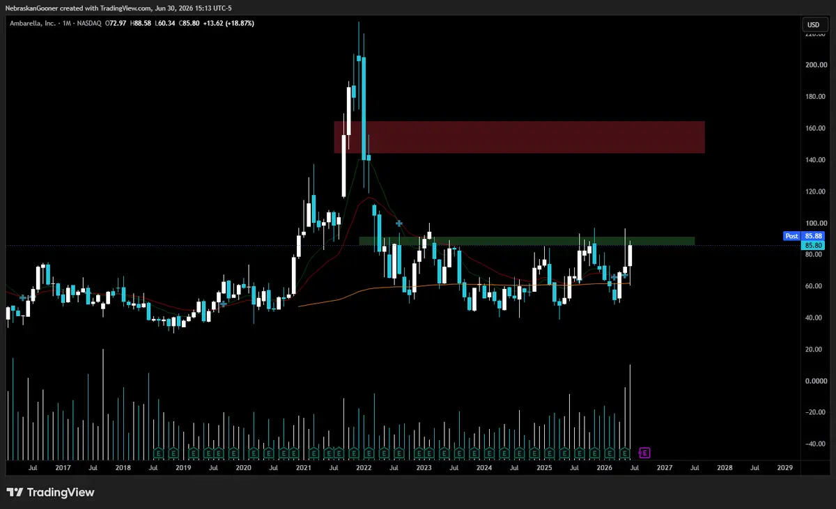Click the 2026 time axis label
This screenshot has height=509, width=836.
(x=604, y=469)
